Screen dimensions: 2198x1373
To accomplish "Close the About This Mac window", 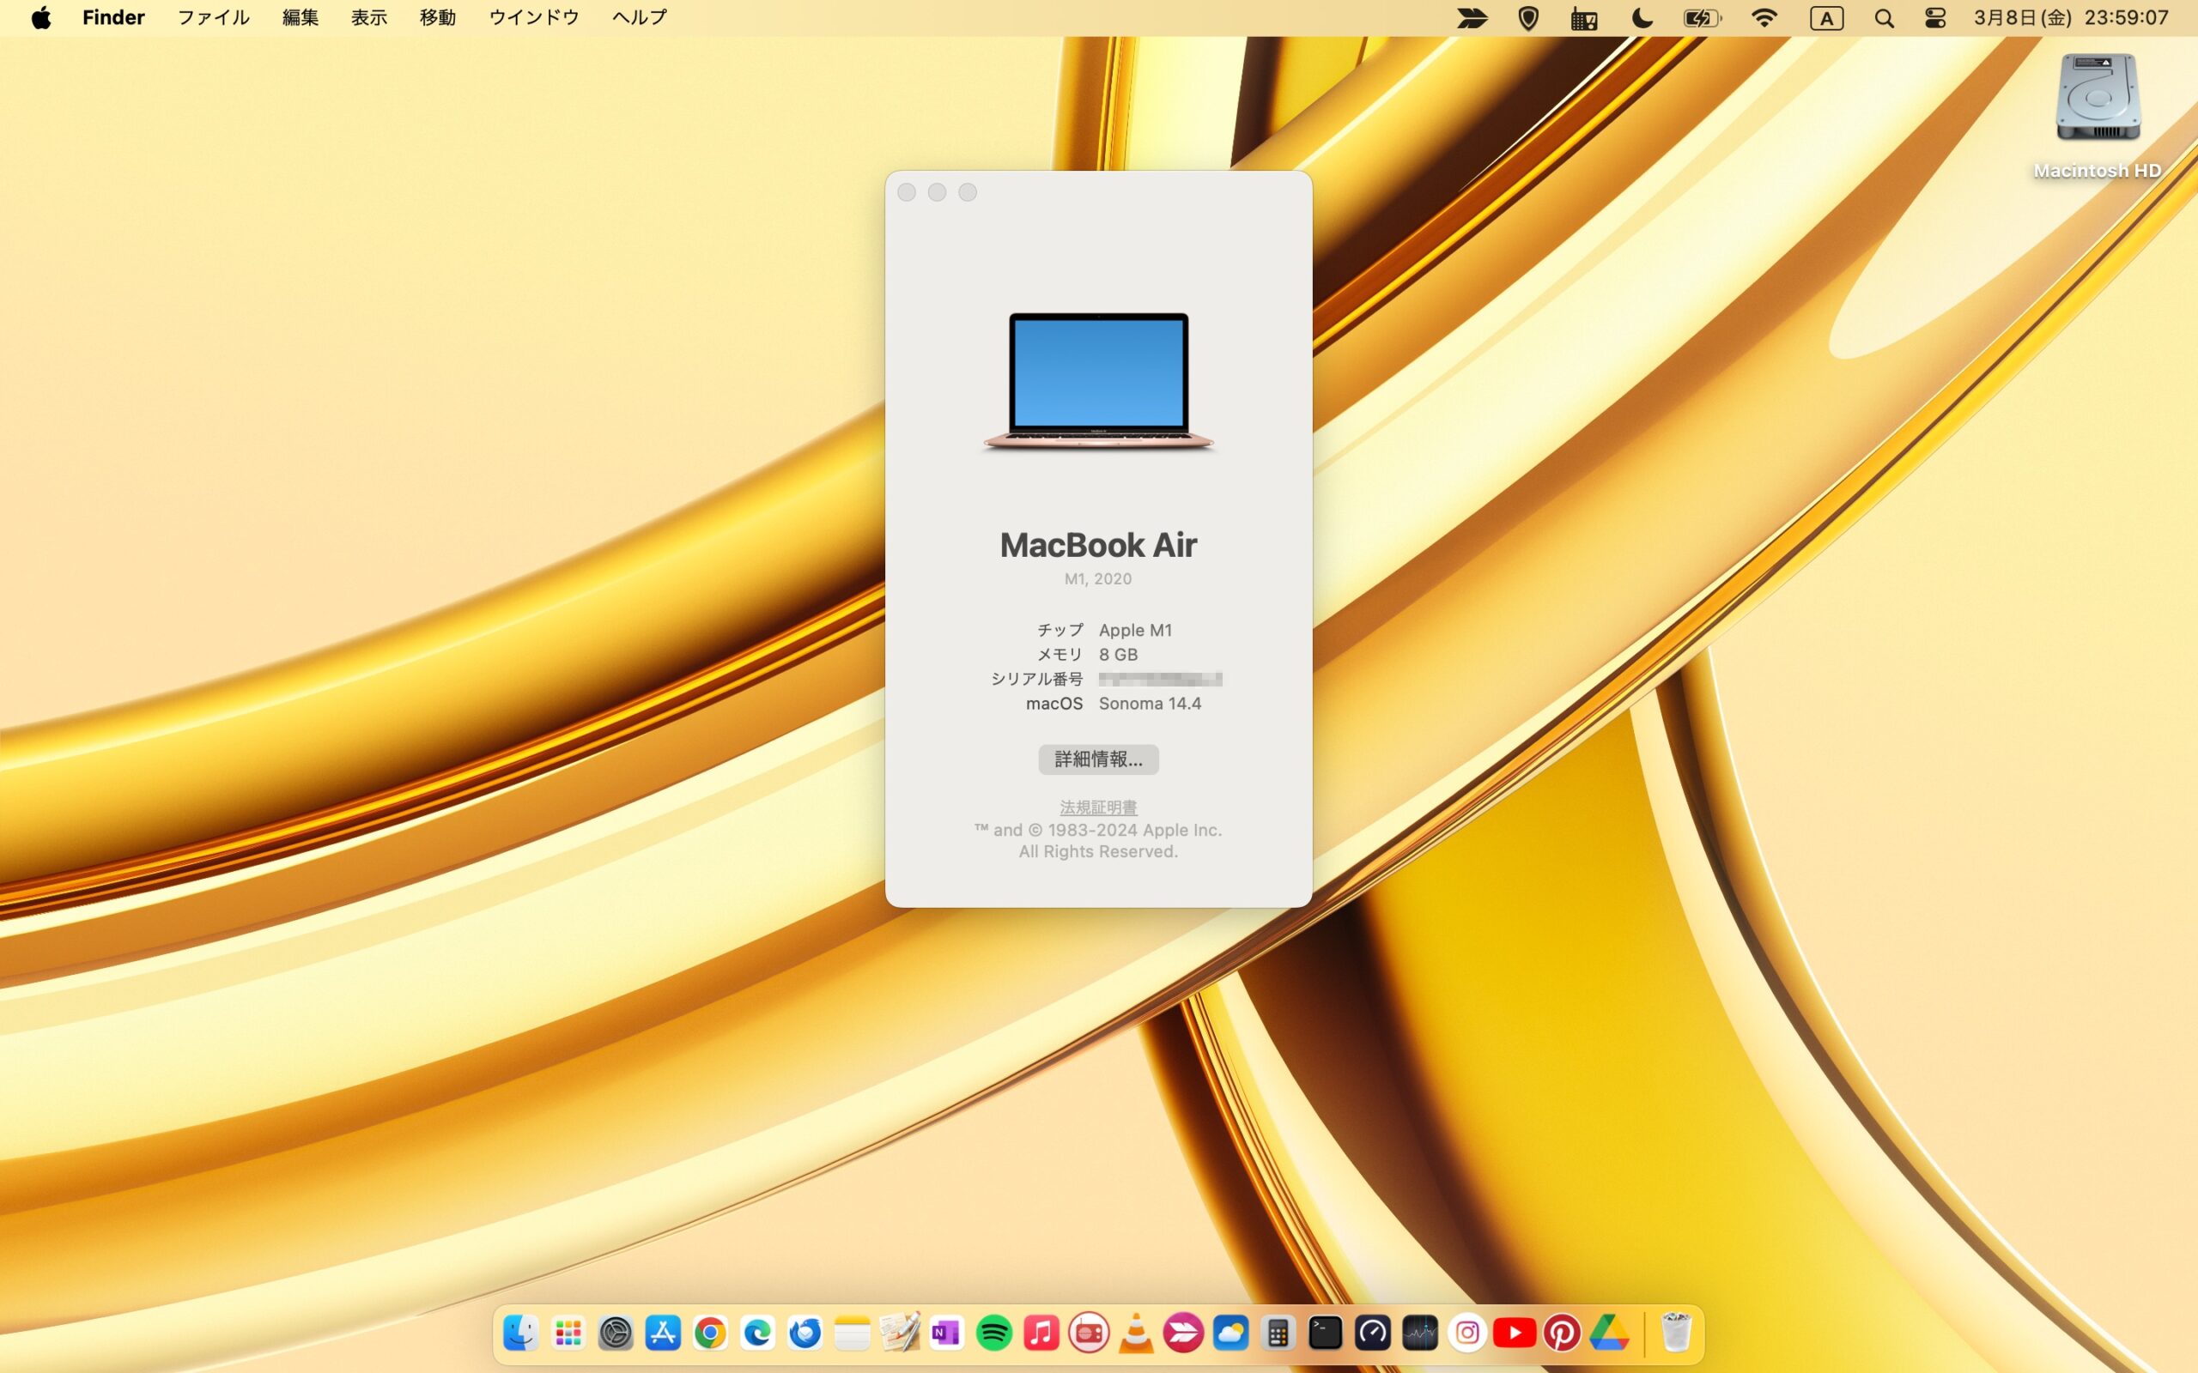I will click(907, 192).
